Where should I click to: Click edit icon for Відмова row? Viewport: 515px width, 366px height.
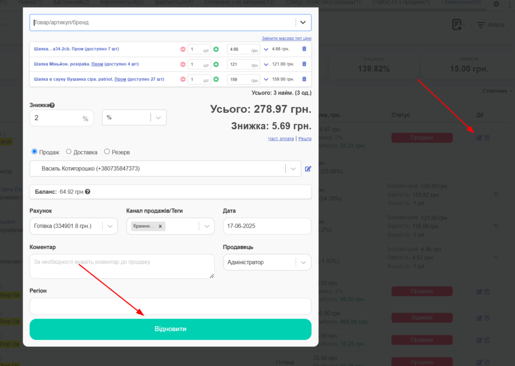pos(479,318)
